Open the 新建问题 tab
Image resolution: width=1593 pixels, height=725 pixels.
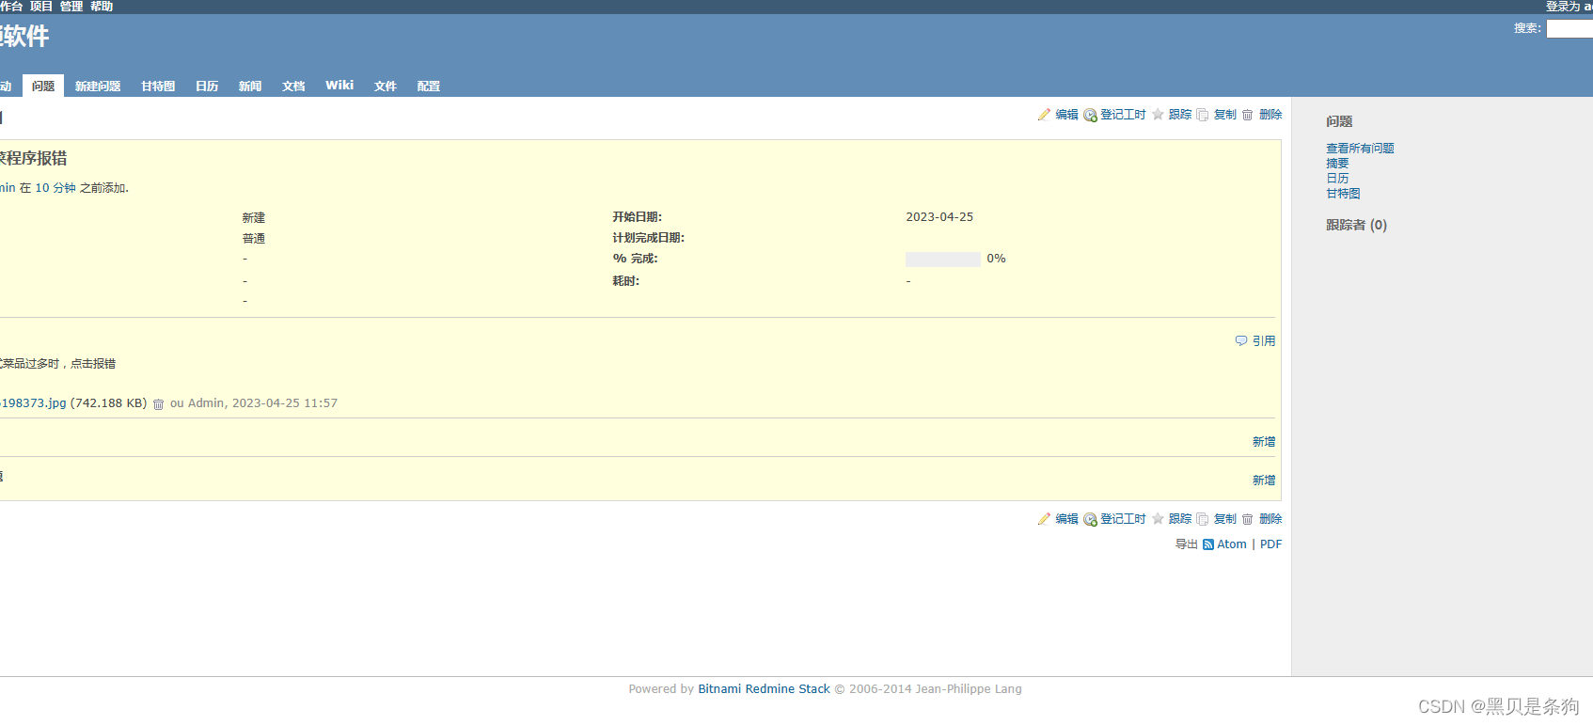pyautogui.click(x=98, y=86)
